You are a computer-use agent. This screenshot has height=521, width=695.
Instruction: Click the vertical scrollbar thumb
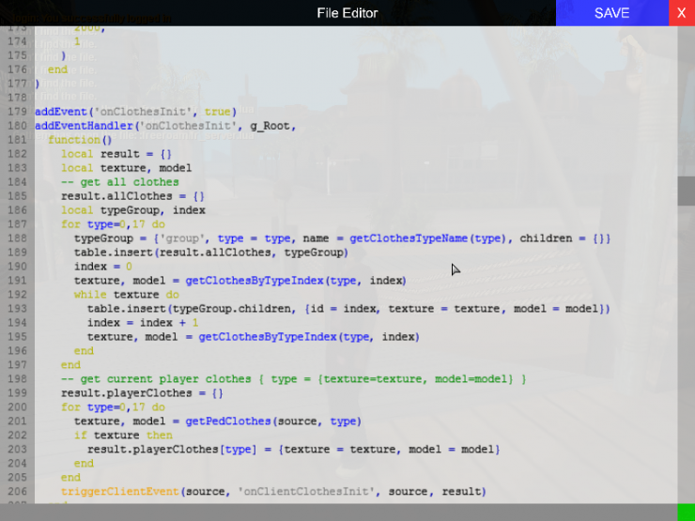[x=687, y=191]
